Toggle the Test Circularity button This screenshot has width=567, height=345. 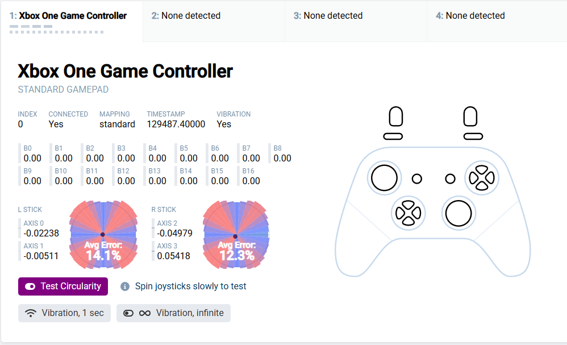(x=63, y=286)
